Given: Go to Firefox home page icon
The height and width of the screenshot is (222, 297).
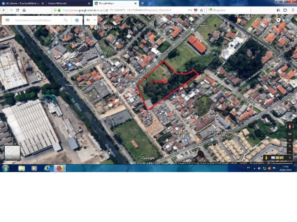Looking at the screenshot, I should coord(24,10).
